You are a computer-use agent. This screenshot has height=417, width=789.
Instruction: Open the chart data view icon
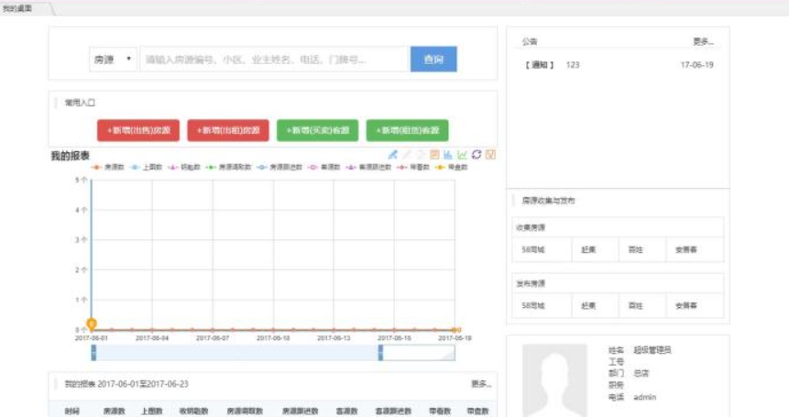point(434,155)
